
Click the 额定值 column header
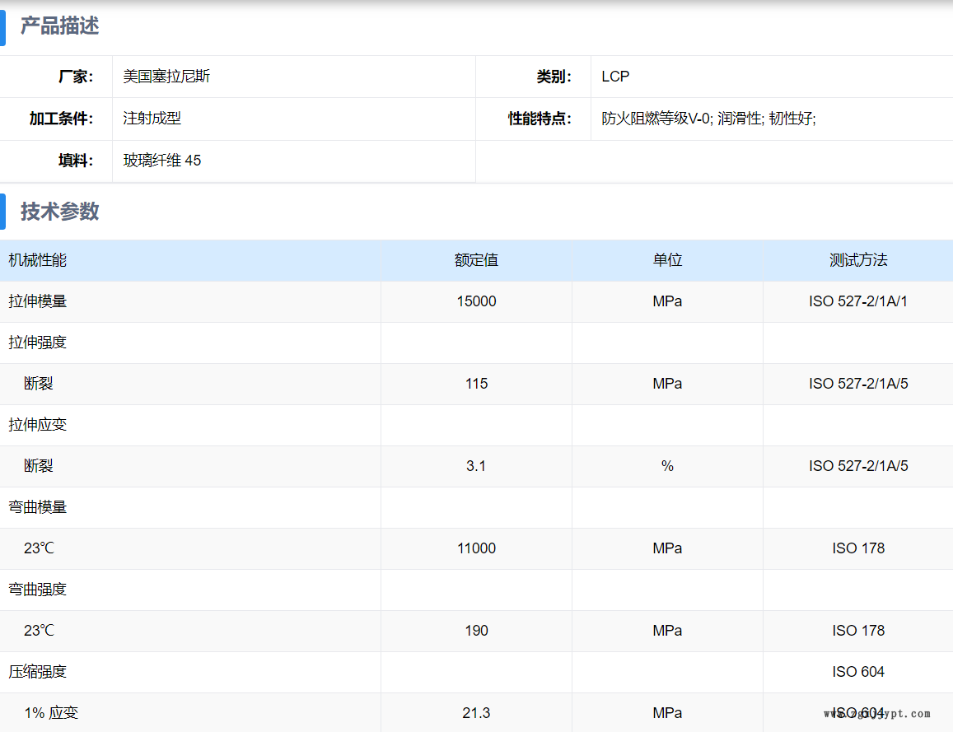point(476,260)
